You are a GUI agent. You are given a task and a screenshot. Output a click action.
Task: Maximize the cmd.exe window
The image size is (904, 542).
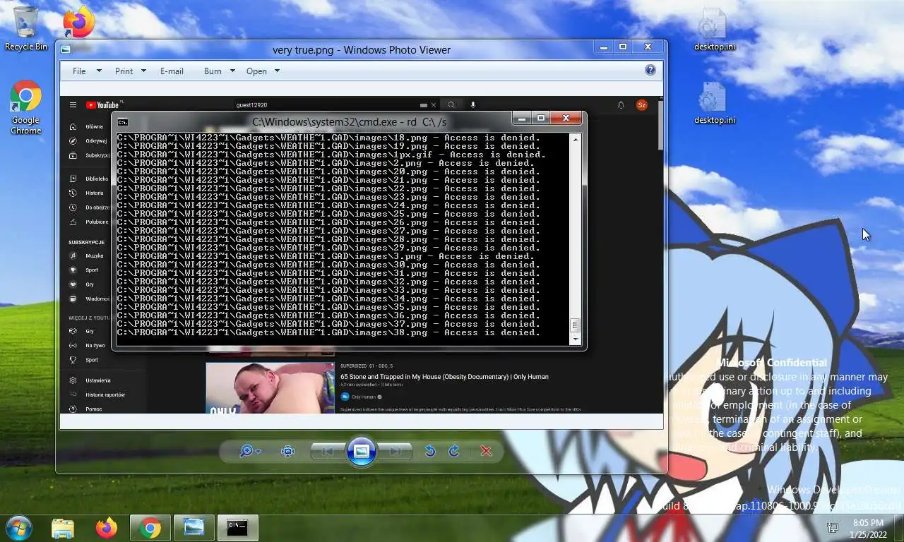[x=541, y=119]
